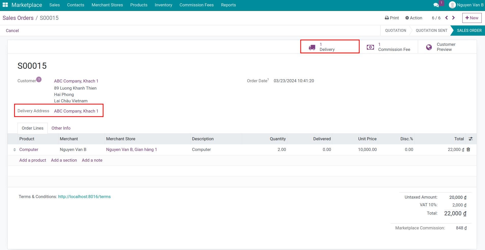The width and height of the screenshot is (485, 250).
Task: Click Add a product link
Action: [x=33, y=160]
